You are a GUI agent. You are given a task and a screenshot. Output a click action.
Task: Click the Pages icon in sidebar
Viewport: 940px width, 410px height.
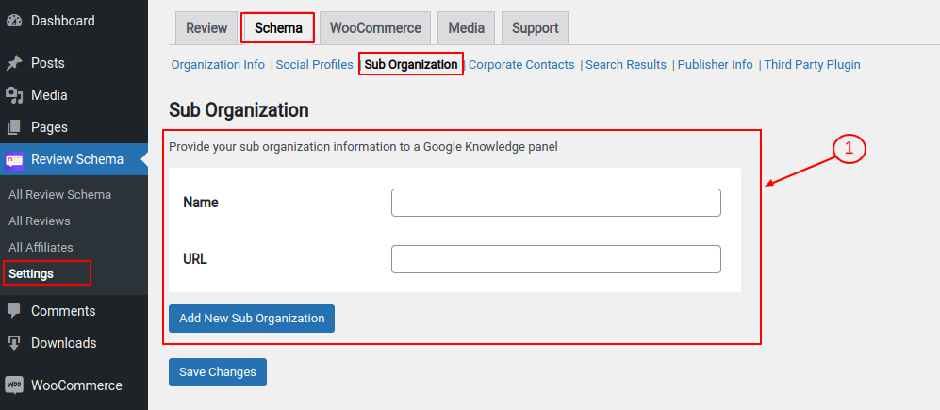14,127
